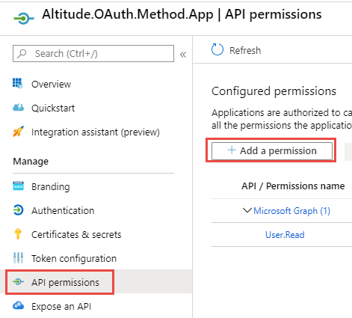Click the Token configuration sliders icon

18,258
